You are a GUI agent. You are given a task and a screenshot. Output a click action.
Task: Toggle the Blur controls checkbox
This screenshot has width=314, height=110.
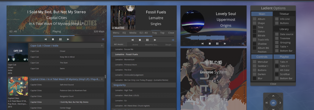tap(254, 78)
